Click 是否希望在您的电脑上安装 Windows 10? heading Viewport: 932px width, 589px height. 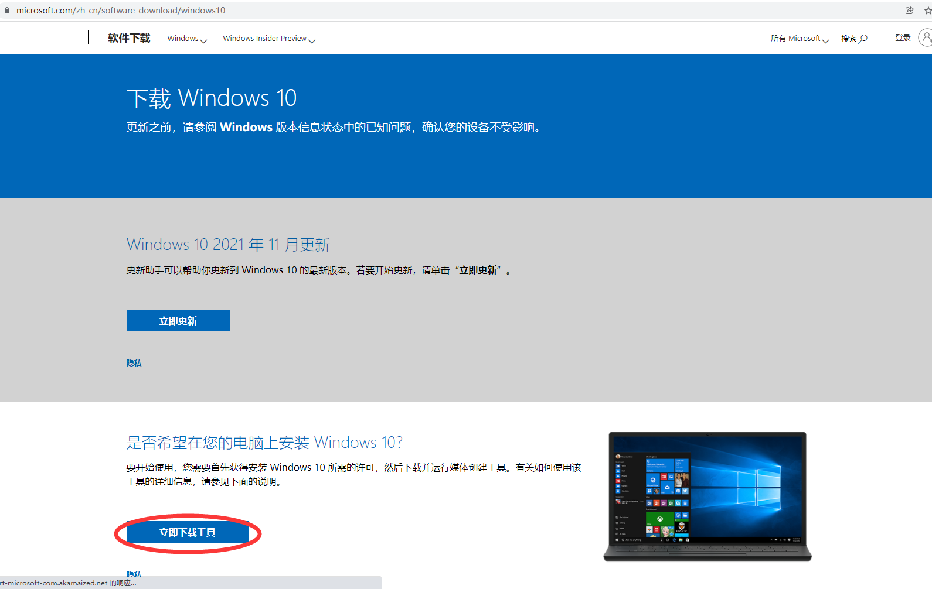pos(265,443)
